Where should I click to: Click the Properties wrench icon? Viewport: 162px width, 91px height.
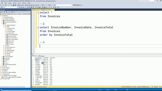click(76, 5)
